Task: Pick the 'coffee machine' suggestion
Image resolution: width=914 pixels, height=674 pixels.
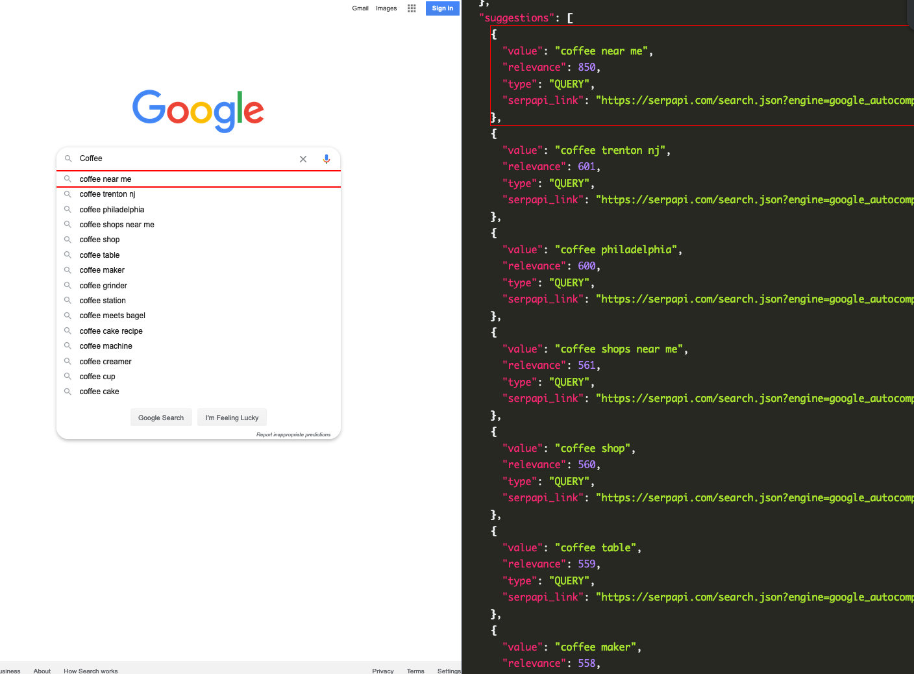Action: click(x=199, y=346)
